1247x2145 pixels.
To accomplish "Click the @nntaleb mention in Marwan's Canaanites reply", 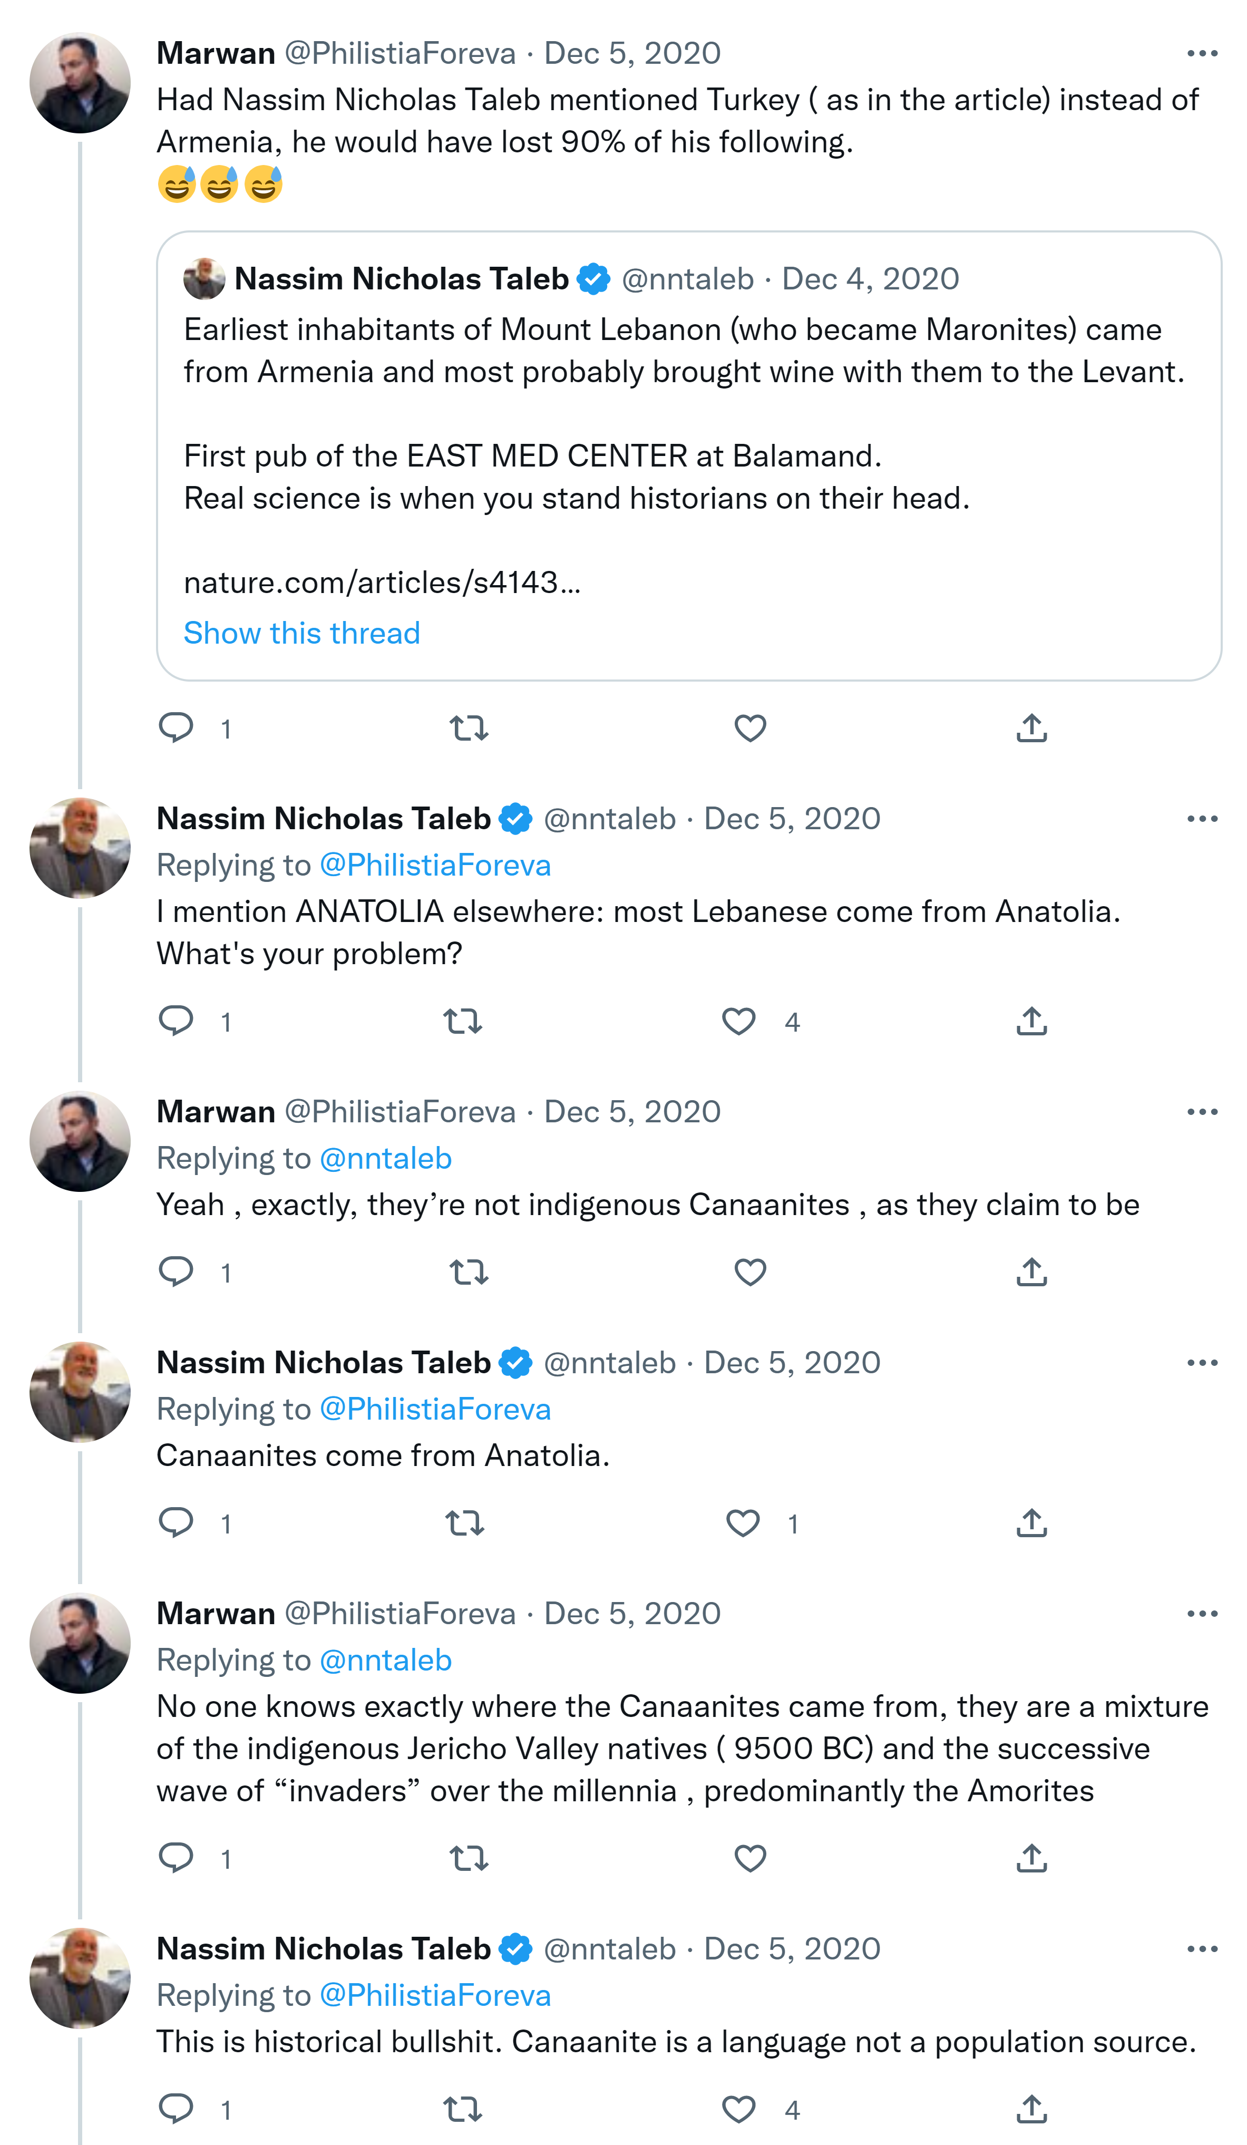I will point(386,1159).
